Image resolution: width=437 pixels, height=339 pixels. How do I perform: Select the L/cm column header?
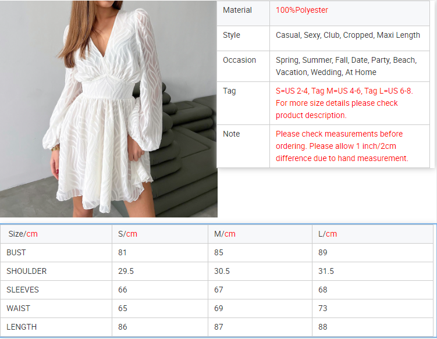[x=328, y=234]
